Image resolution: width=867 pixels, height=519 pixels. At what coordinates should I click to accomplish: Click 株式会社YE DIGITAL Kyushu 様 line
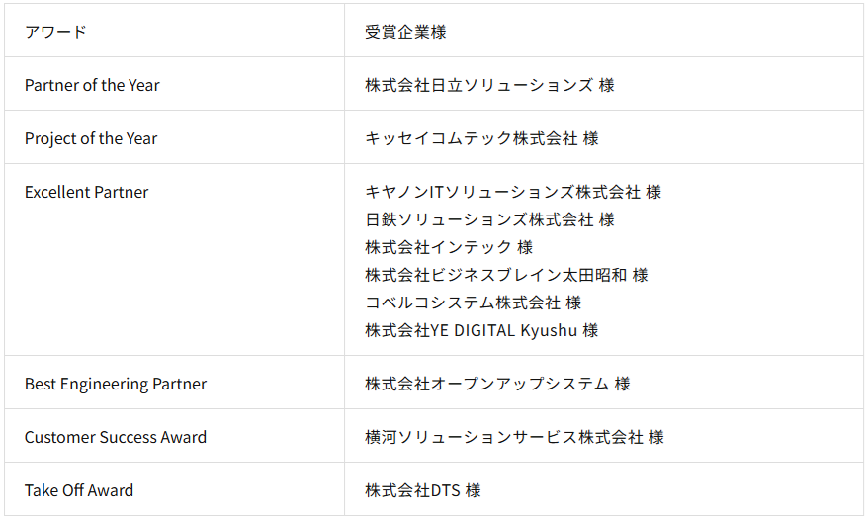[481, 330]
